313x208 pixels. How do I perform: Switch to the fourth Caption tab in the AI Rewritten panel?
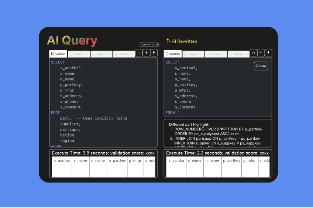pyautogui.click(x=238, y=54)
